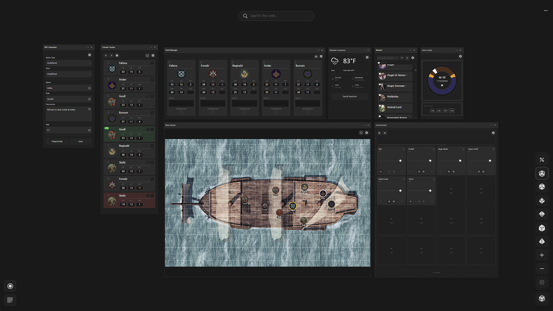This screenshot has width=553, height=311.
Task: Add a new creature with Bestiary plus icon
Action: 407,58
